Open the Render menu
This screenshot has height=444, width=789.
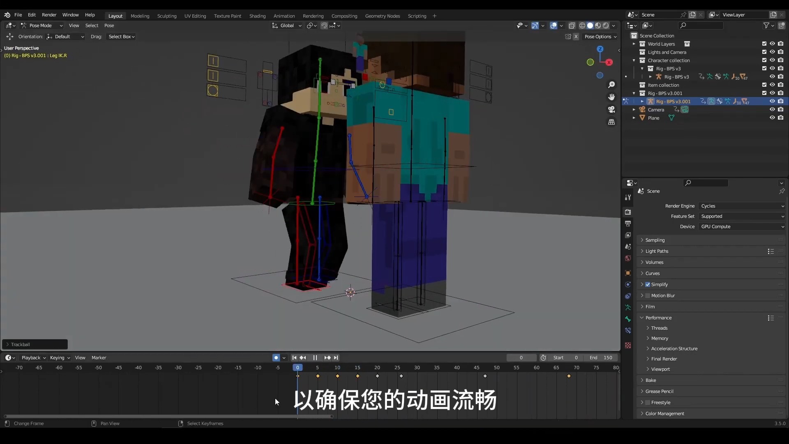tap(49, 15)
